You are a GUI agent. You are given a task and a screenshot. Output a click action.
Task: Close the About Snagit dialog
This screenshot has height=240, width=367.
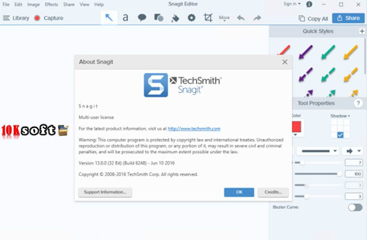[x=284, y=62]
